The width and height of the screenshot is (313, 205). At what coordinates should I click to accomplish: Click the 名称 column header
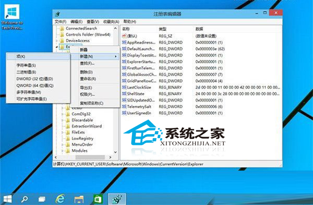(x=126, y=29)
